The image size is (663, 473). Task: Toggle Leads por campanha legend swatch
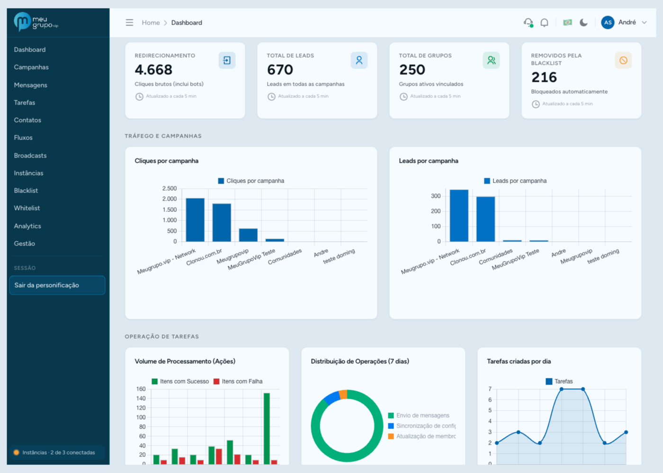(487, 181)
